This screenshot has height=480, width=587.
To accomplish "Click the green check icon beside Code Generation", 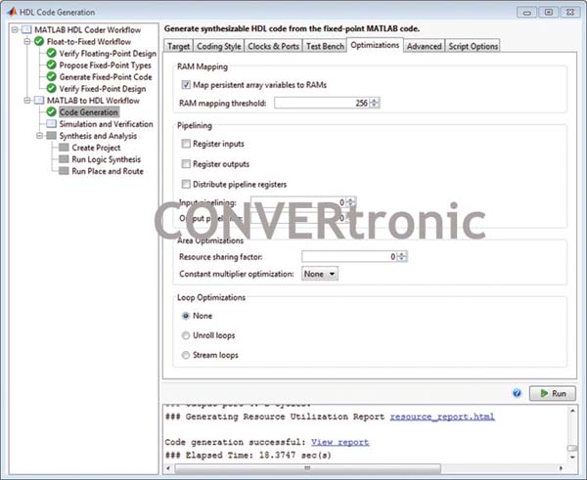I will 51,111.
